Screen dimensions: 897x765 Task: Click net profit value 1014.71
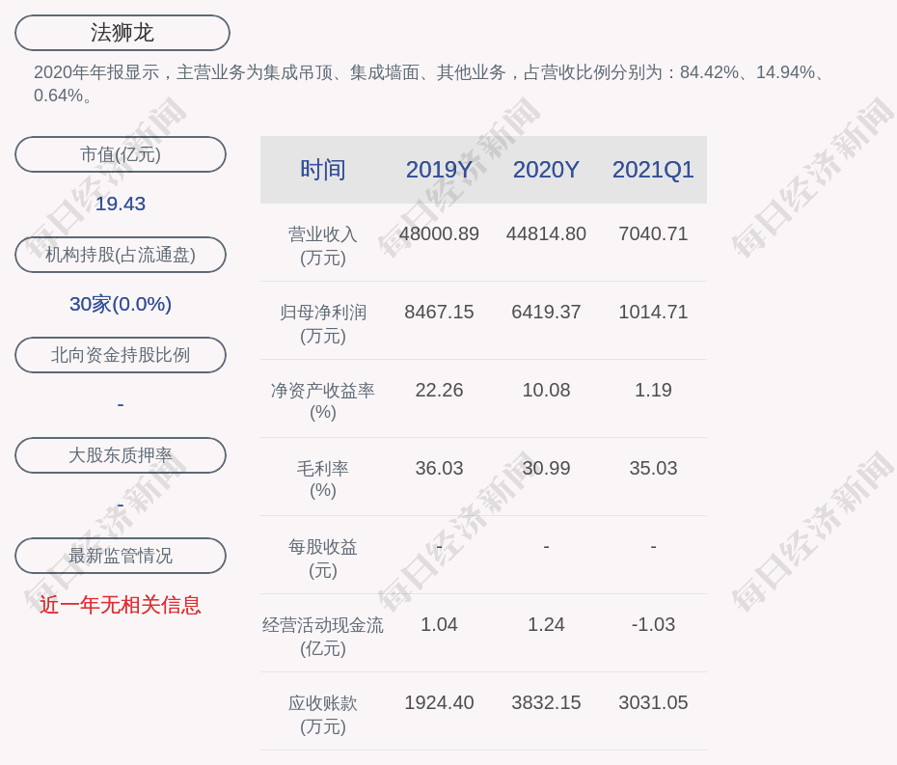[653, 312]
